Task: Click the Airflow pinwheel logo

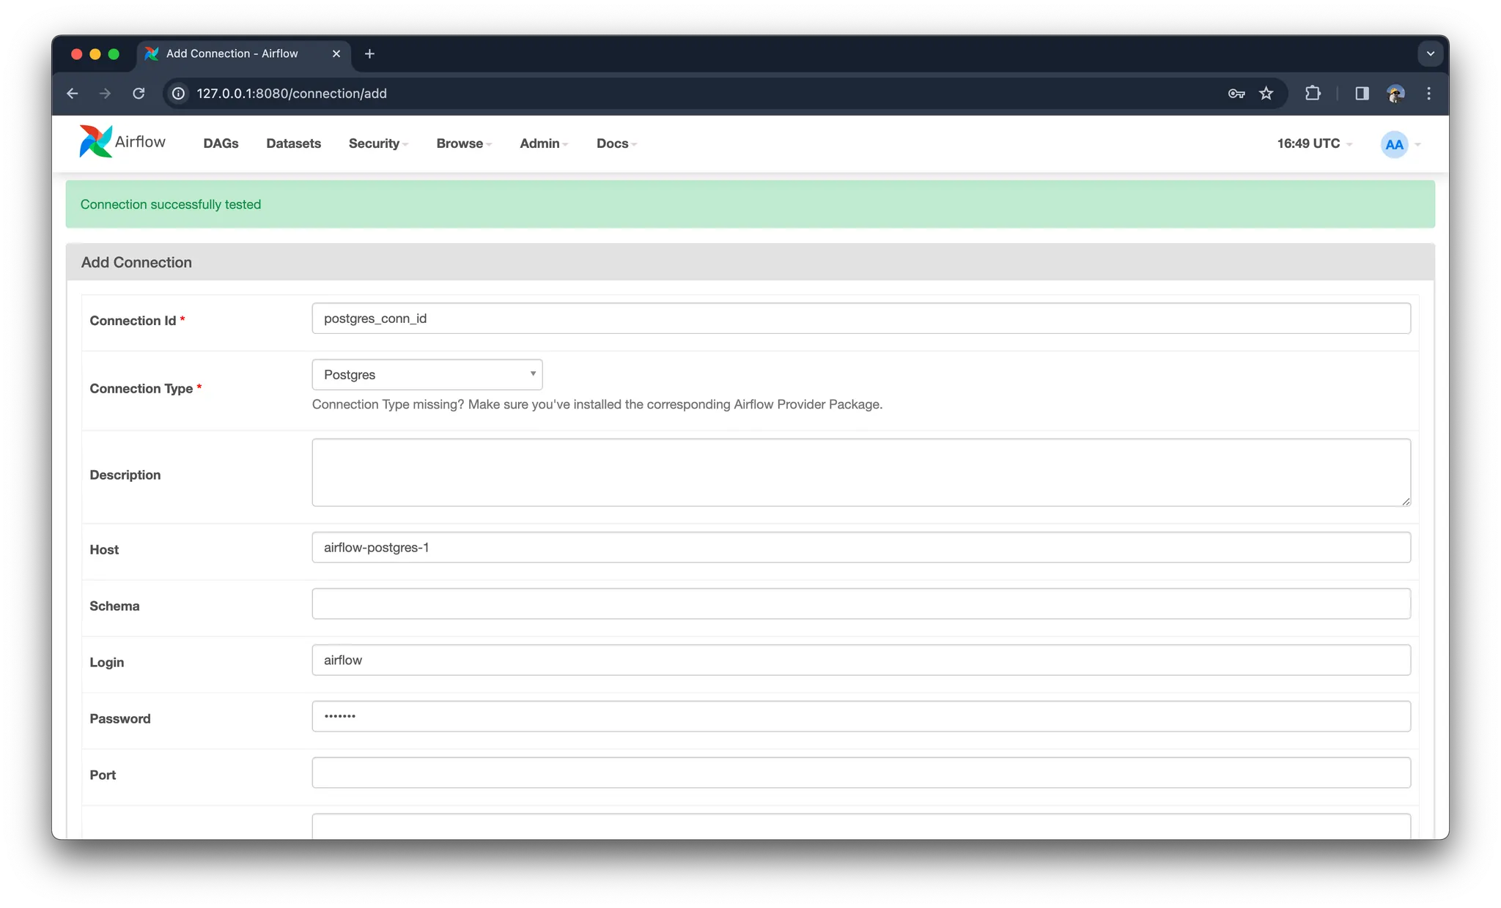Action: (96, 141)
